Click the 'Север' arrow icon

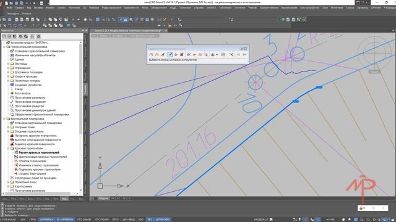tap(12, 89)
